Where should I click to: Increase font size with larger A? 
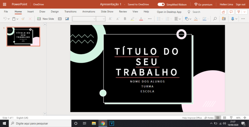(110, 19)
